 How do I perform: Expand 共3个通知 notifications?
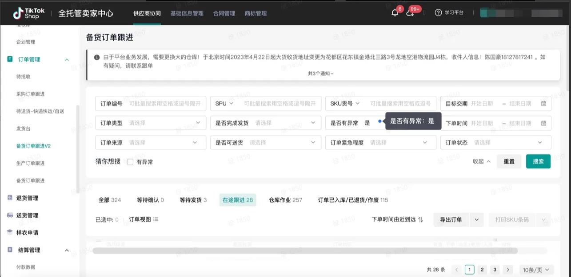click(321, 74)
